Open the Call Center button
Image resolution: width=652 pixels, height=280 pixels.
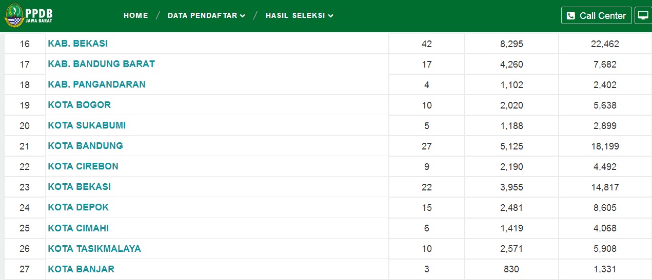click(x=596, y=16)
